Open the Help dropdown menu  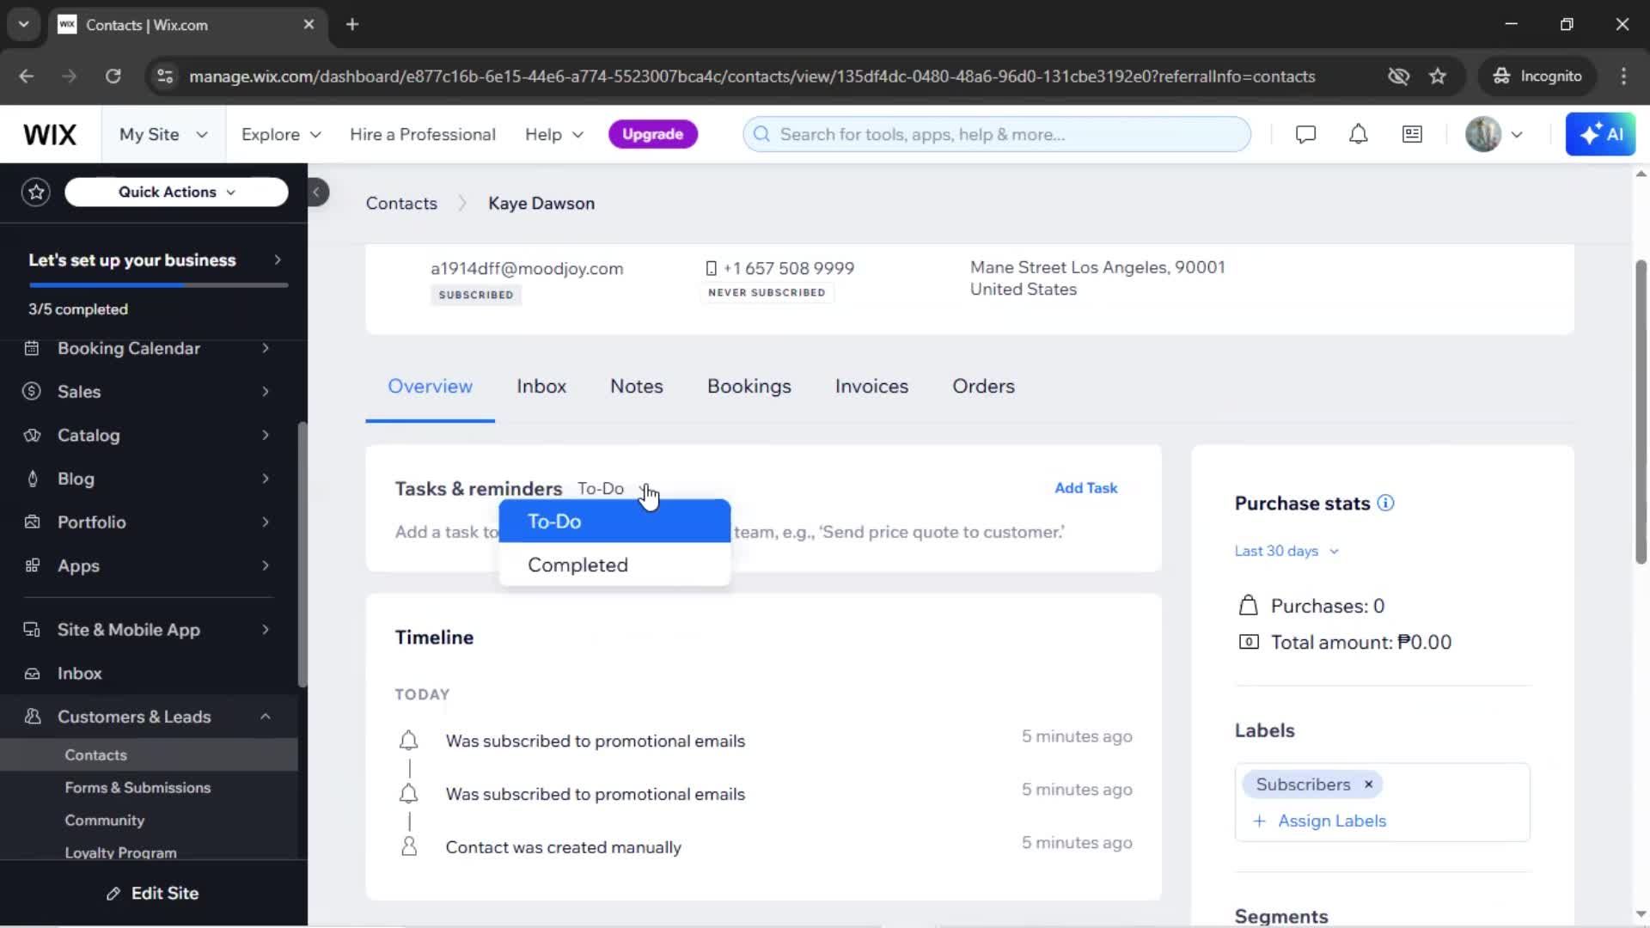pyautogui.click(x=554, y=134)
